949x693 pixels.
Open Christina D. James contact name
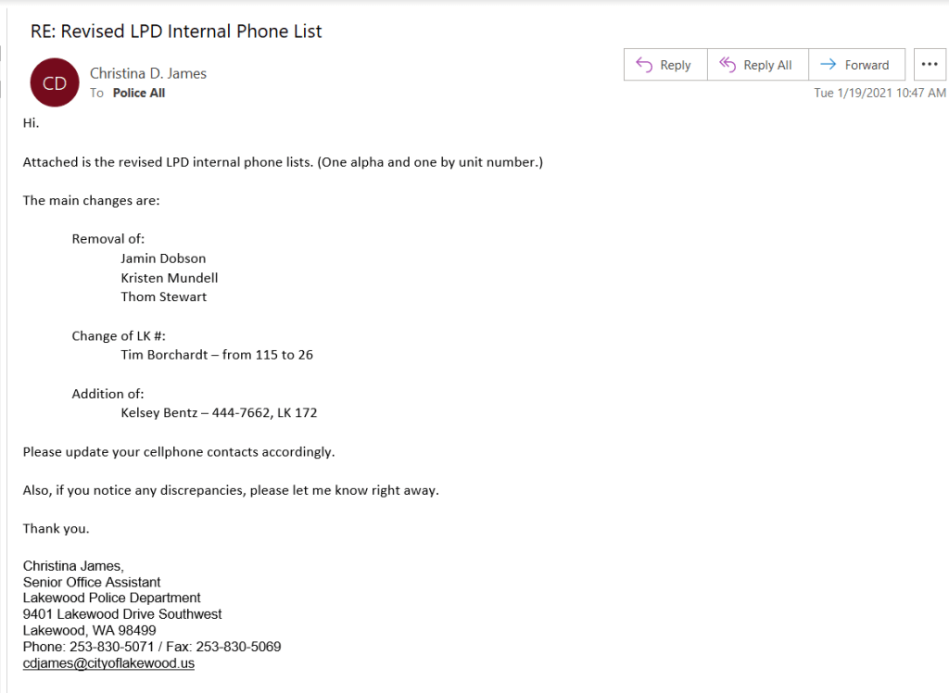148,73
